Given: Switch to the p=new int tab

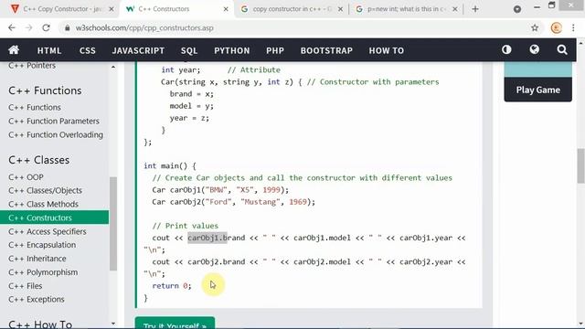Looking at the screenshot, I should [x=406, y=9].
